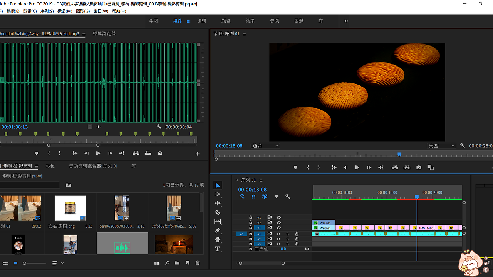493x277 pixels.
Task: Add a marker in the timeline panel
Action: [276, 197]
